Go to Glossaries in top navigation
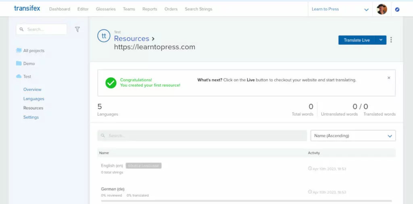The height and width of the screenshot is (204, 413). point(106,9)
